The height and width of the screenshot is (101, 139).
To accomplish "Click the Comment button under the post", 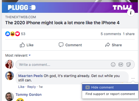I will (x=70, y=45).
